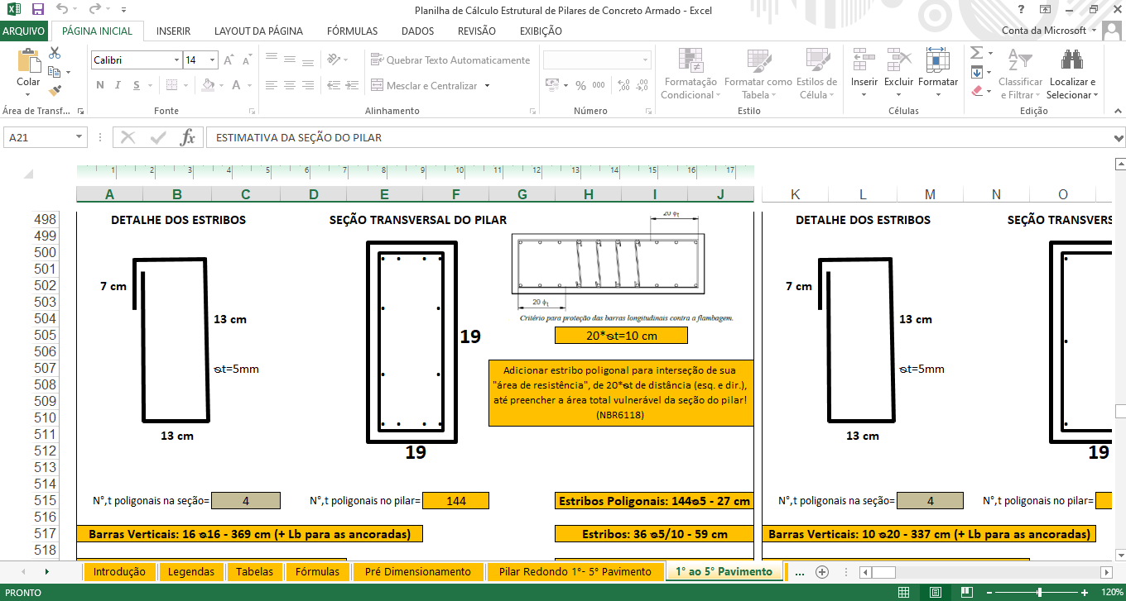
Task: Click the font color A swatch
Action: point(236,85)
